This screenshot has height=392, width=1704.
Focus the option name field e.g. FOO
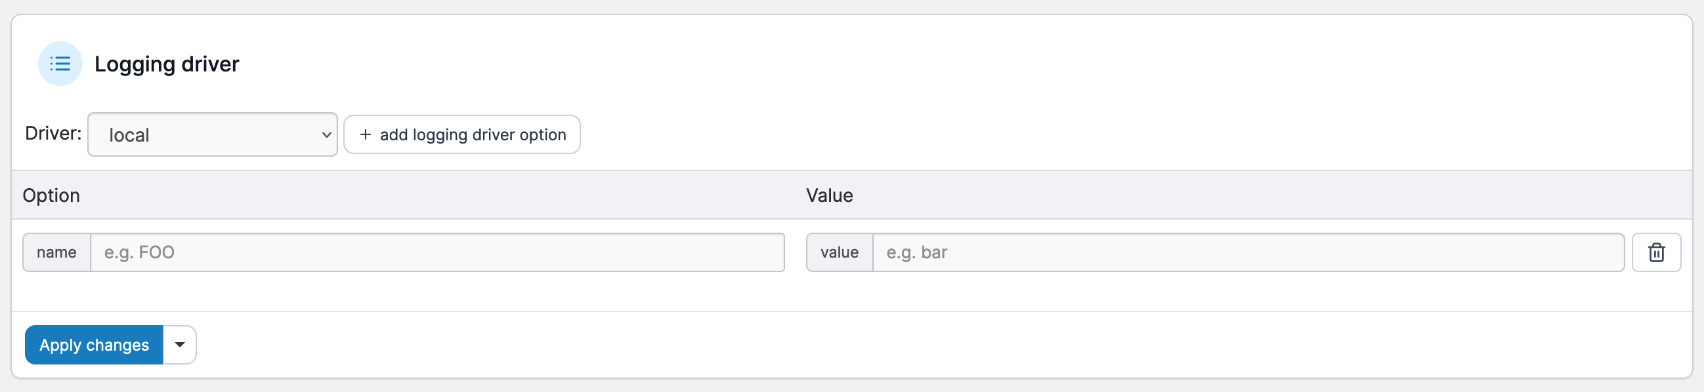click(437, 252)
